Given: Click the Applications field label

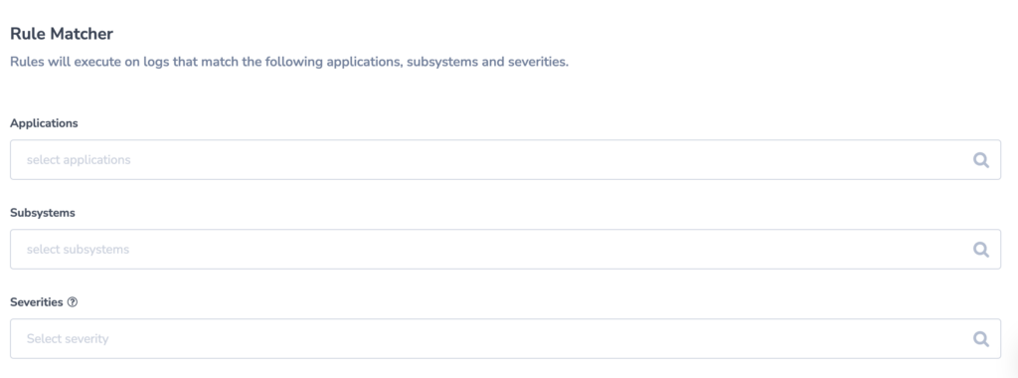Looking at the screenshot, I should click(x=44, y=123).
